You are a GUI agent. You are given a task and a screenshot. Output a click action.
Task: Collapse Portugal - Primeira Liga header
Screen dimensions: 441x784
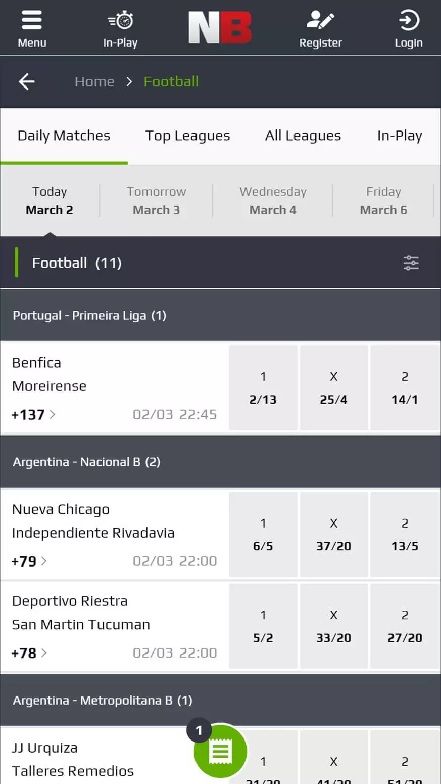[x=220, y=315]
